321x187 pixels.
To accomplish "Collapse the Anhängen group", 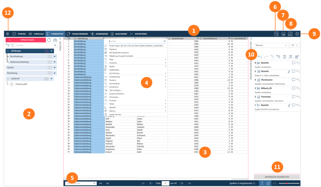I will (8, 51).
